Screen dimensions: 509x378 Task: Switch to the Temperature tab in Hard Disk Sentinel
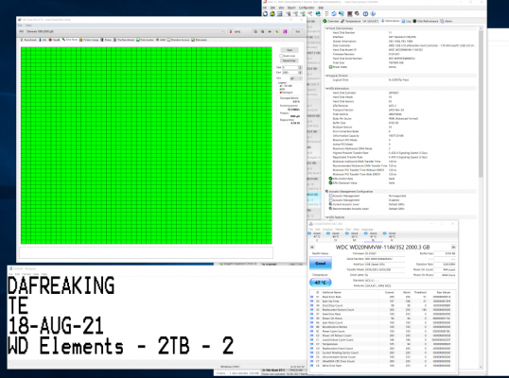click(351, 21)
